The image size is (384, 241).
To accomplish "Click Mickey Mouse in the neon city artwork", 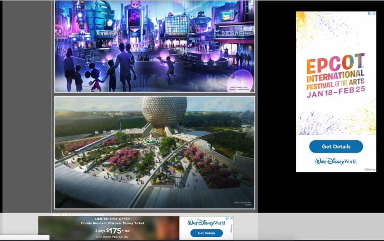I will pos(94,75).
